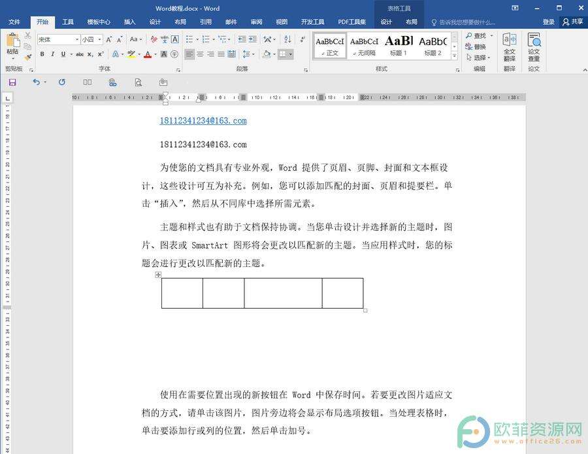Click the bullets list icon
The width and height of the screenshot is (588, 454).
point(189,39)
